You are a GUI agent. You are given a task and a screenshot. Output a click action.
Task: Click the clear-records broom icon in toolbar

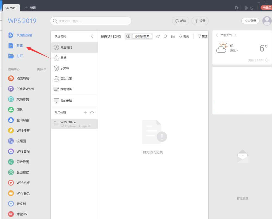(158, 36)
